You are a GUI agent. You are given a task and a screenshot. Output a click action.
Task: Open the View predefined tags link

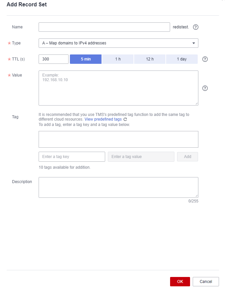[x=103, y=119]
